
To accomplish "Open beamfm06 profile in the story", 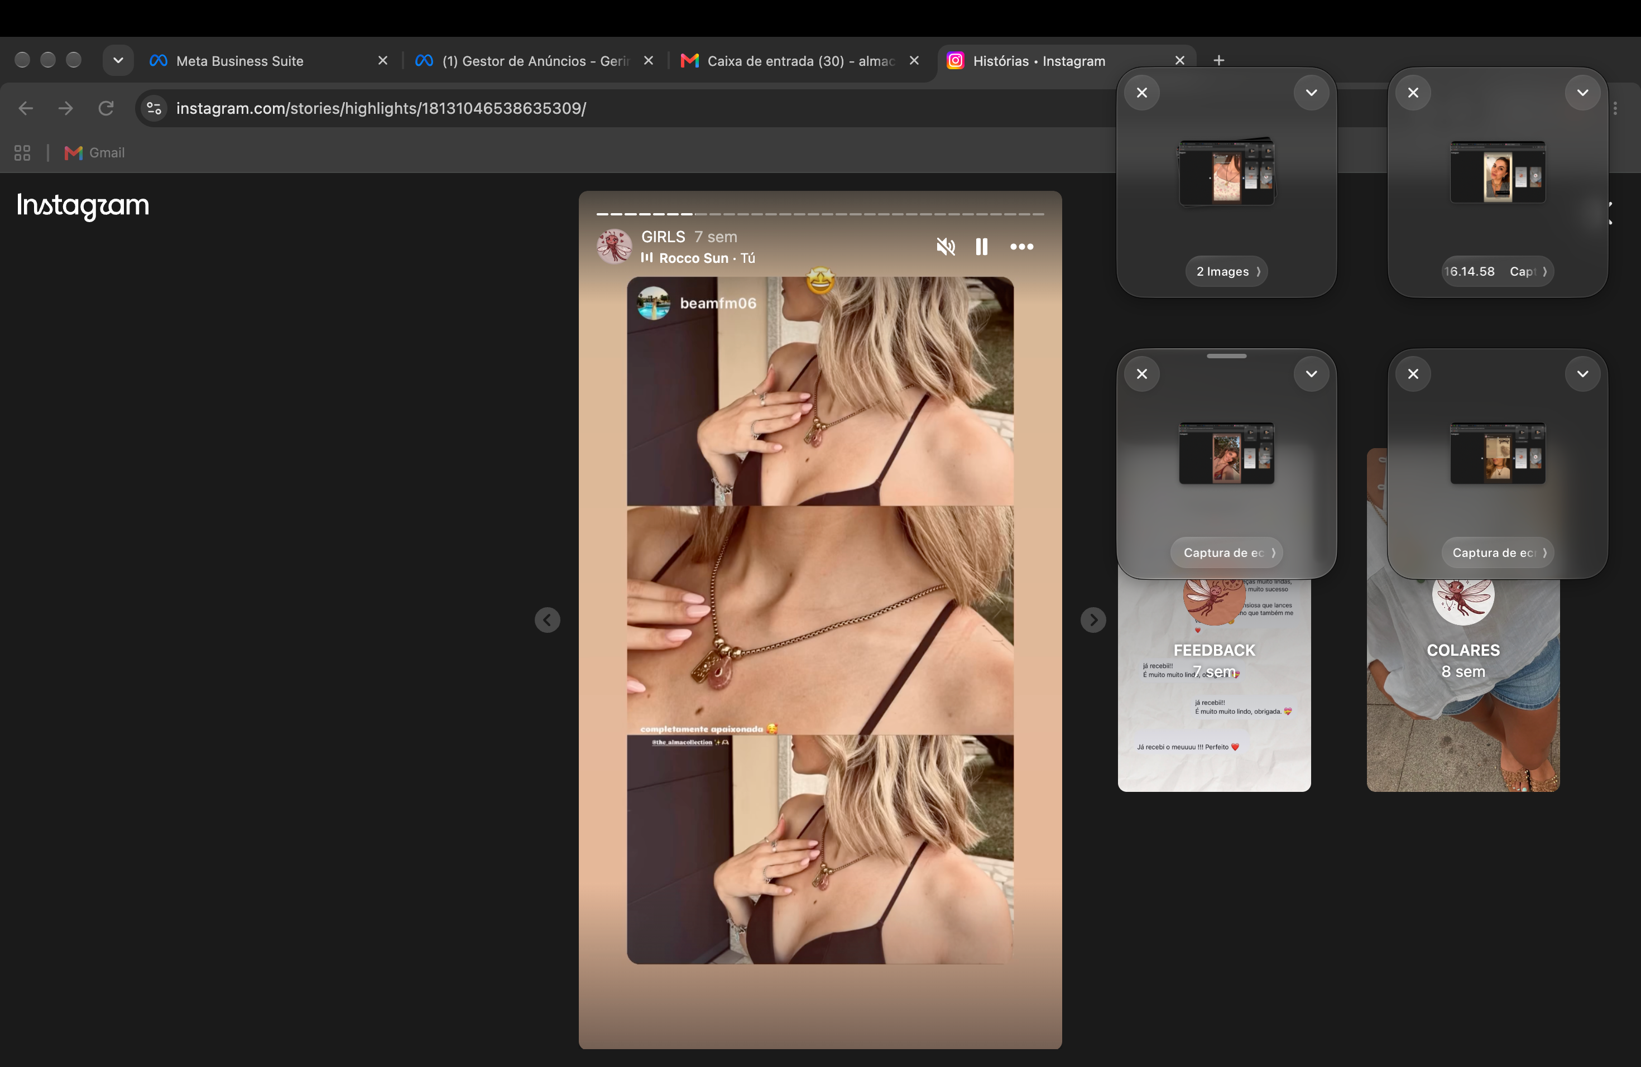I will point(718,303).
